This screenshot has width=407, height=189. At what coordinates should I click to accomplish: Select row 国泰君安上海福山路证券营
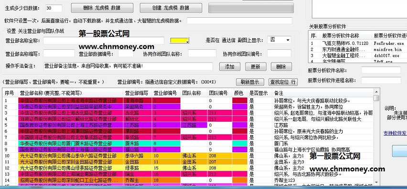click(x=188, y=149)
